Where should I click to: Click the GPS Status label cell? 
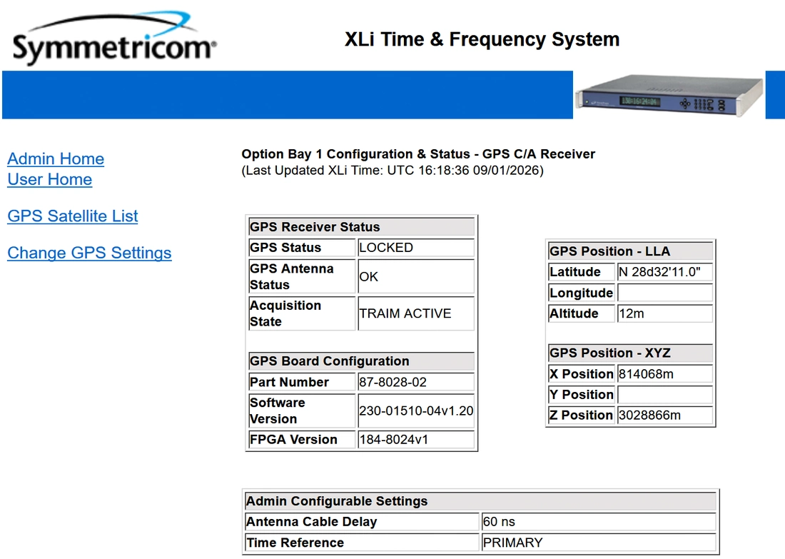click(302, 248)
